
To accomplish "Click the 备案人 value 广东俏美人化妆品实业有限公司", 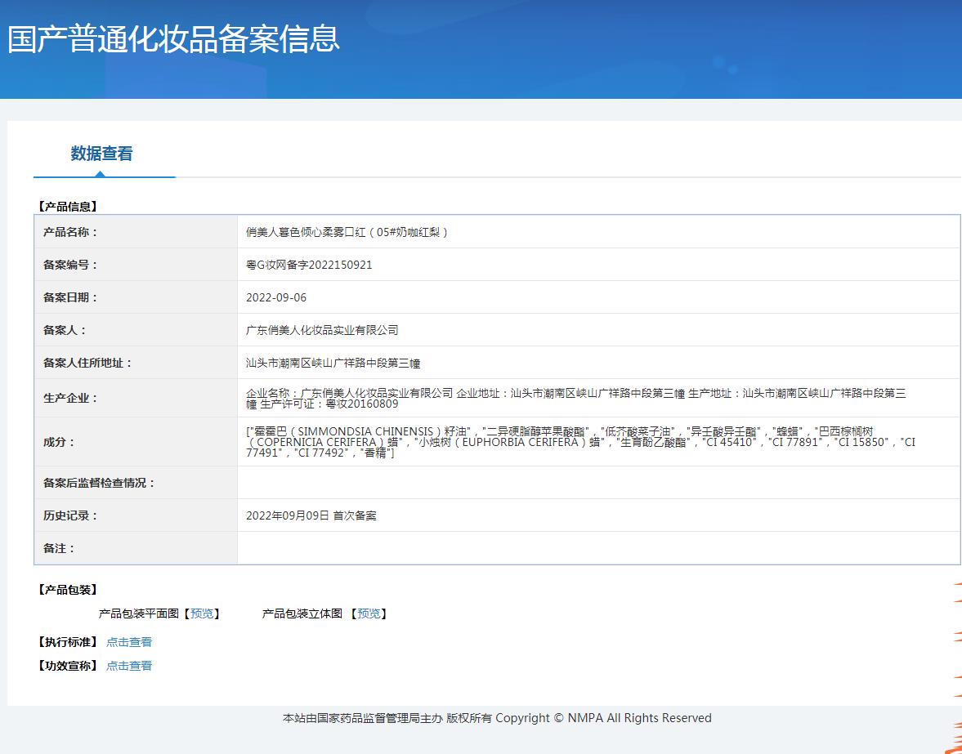I will point(322,330).
